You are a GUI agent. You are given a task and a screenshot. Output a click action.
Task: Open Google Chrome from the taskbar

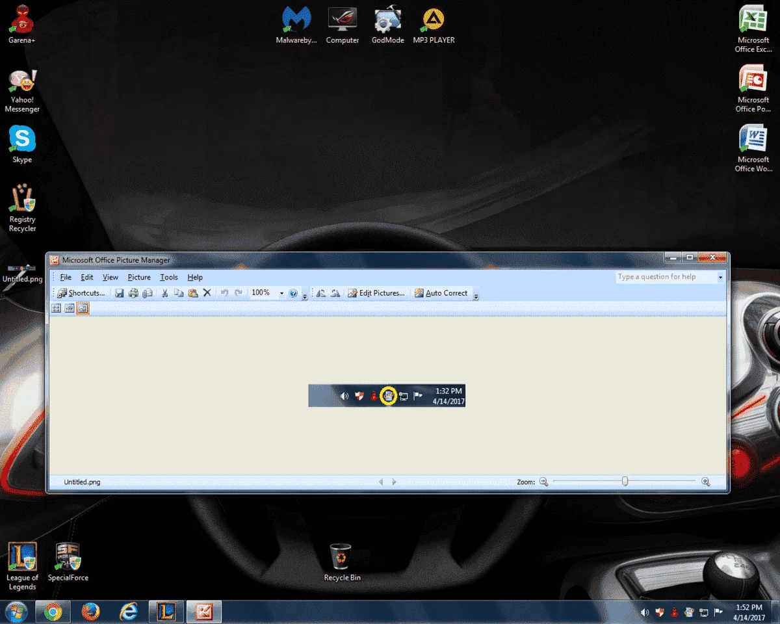(x=53, y=612)
